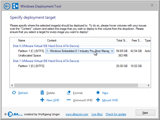
Task: Click the Next button
Action: [x=145, y=113]
